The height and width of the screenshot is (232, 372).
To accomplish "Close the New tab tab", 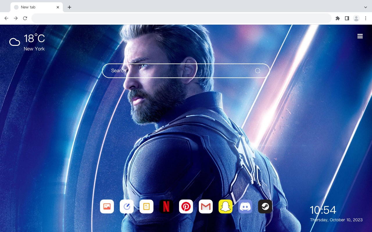I will pos(58,7).
